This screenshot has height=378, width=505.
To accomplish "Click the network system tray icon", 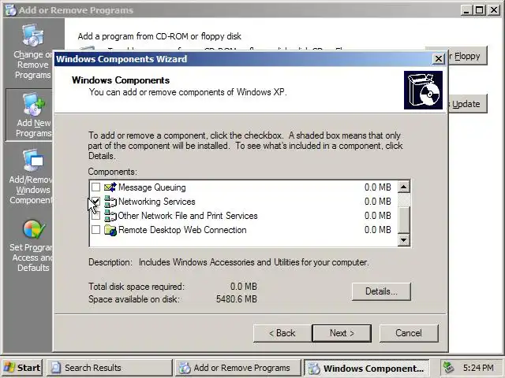I will pyautogui.click(x=448, y=368).
